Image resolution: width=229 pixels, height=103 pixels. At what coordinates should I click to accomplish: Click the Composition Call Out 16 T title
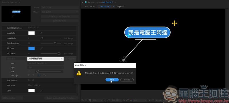coord(102,2)
